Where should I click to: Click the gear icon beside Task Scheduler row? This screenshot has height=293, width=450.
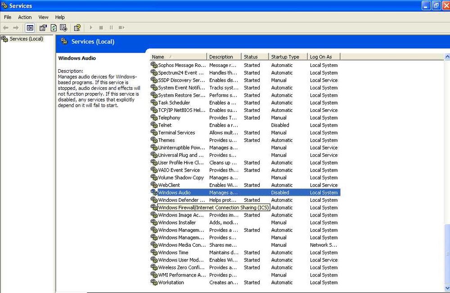pos(154,102)
